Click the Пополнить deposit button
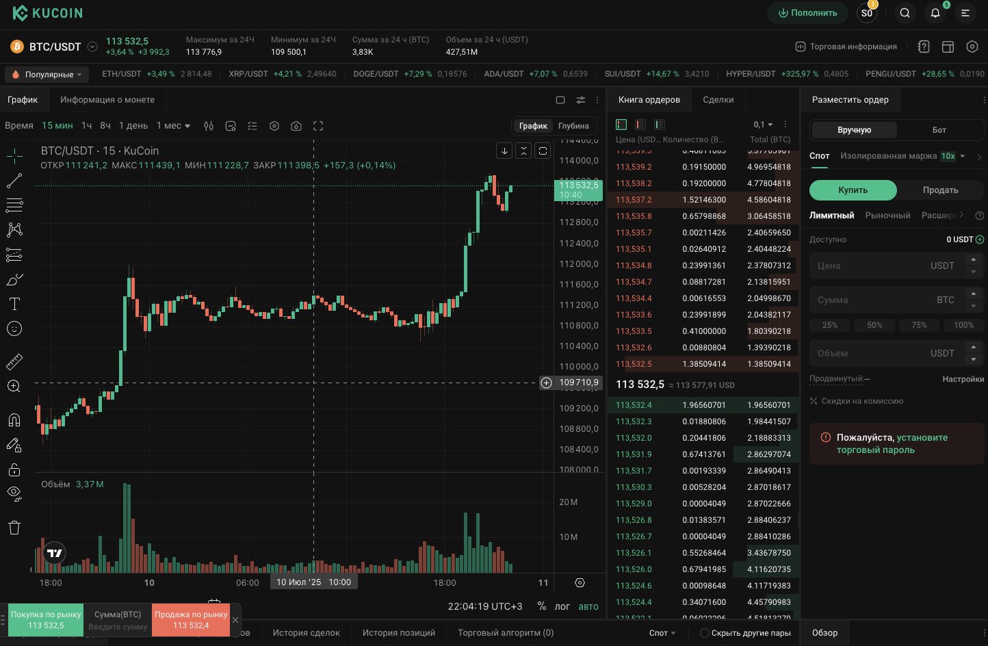This screenshot has width=988, height=646. 807,13
